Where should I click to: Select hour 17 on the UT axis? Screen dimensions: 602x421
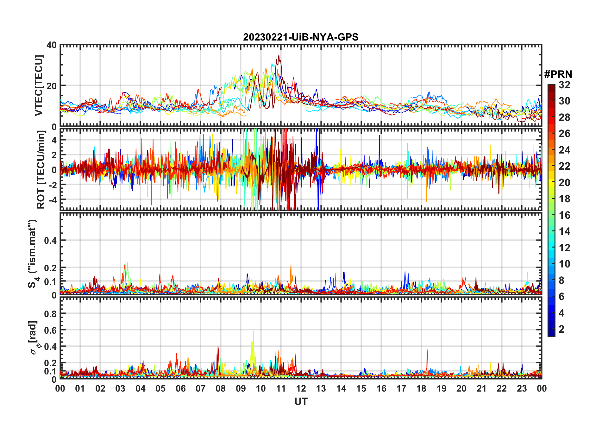[401, 388]
